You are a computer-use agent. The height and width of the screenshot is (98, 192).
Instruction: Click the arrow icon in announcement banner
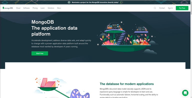click(x=121, y=2)
